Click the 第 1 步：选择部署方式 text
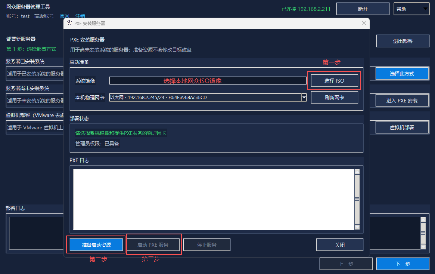Screen dimensions: 435x274 (31, 49)
